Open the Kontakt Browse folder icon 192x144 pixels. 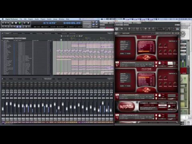tap(122, 29)
